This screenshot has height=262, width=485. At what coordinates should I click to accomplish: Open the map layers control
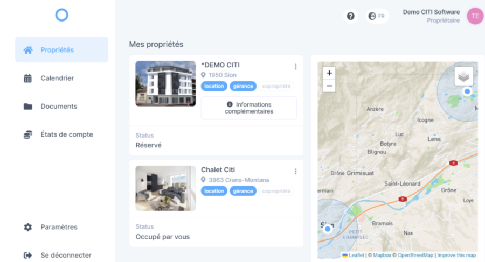463,76
